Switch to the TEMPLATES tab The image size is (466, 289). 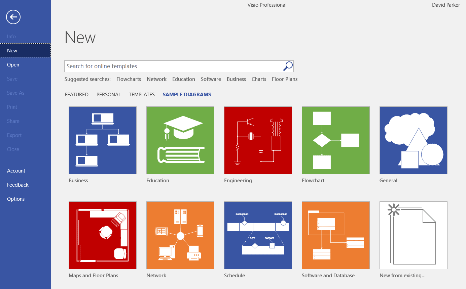pos(142,94)
